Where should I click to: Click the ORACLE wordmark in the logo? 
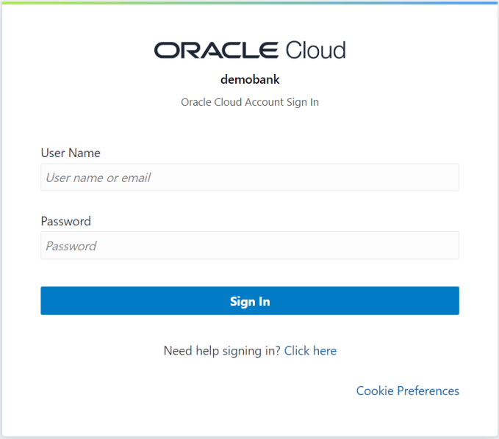click(x=216, y=50)
